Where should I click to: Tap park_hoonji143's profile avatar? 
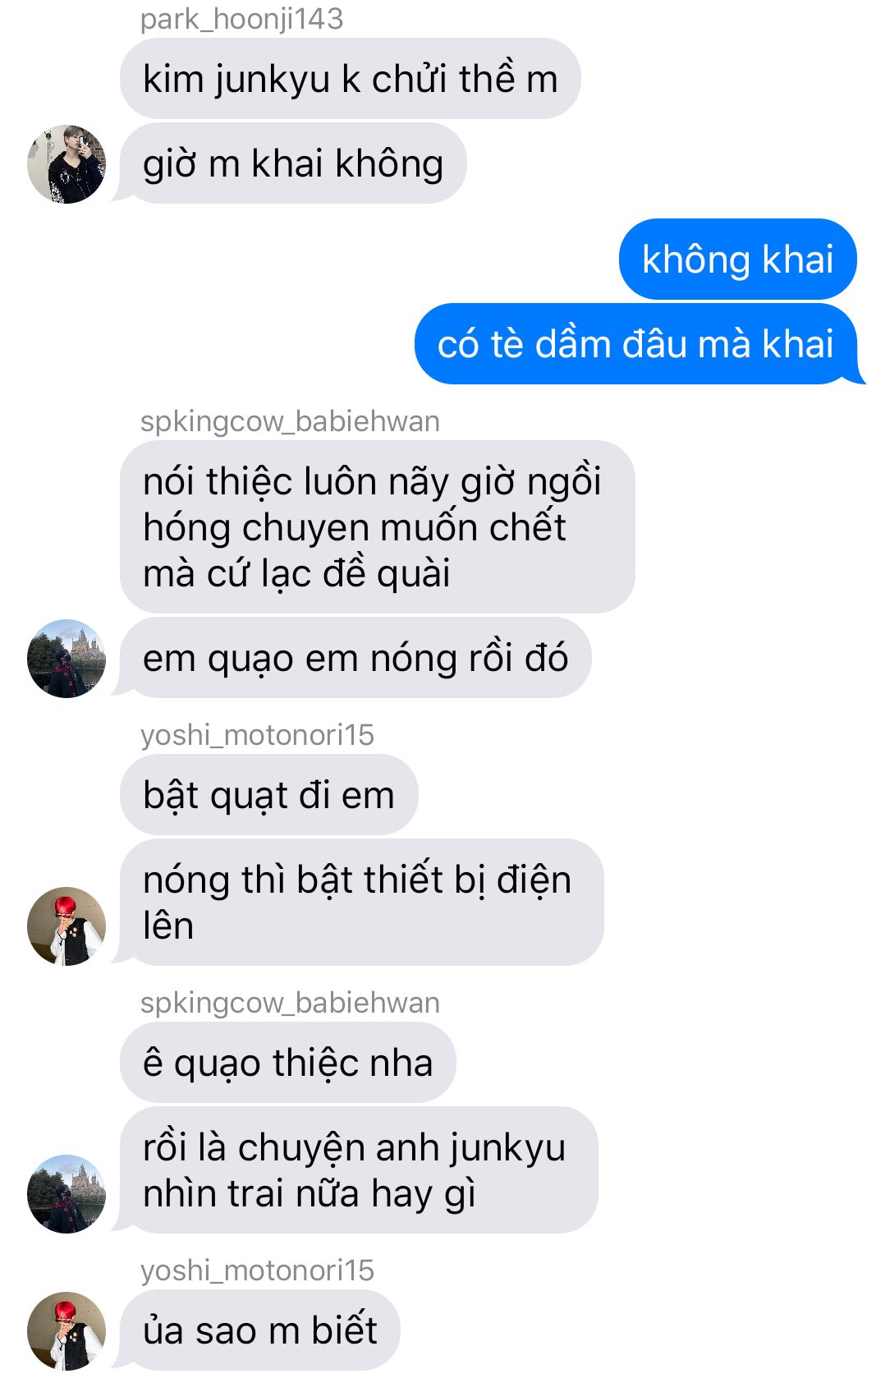[x=67, y=164]
